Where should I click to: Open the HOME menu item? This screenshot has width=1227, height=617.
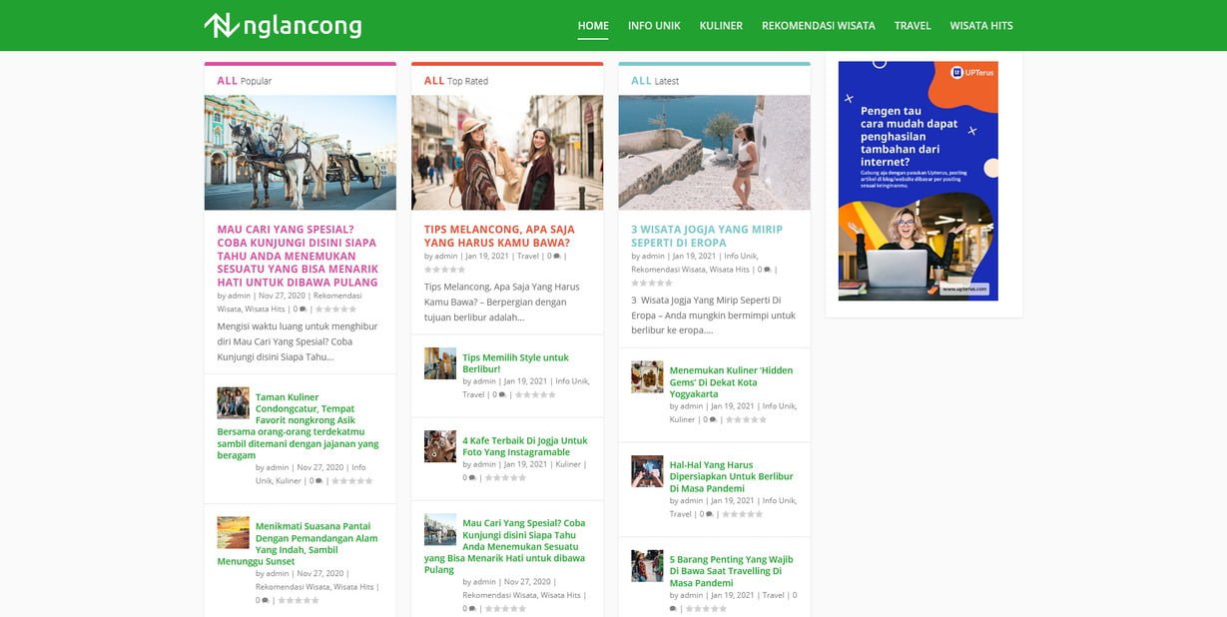pos(593,26)
